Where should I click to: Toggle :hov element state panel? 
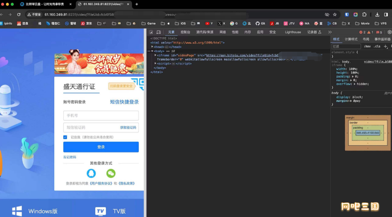click(367, 47)
